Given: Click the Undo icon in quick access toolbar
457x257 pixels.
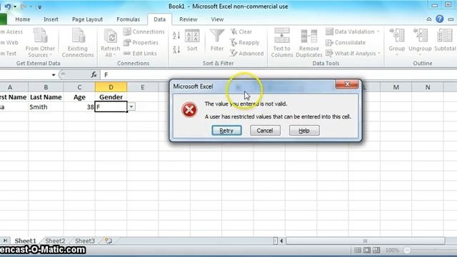Looking at the screenshot, I should (8, 6).
